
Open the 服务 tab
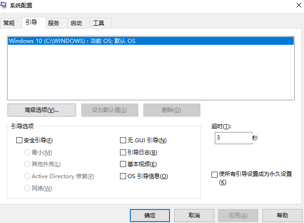54,23
